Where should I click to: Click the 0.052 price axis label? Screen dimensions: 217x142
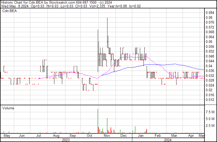click(x=210, y=52)
